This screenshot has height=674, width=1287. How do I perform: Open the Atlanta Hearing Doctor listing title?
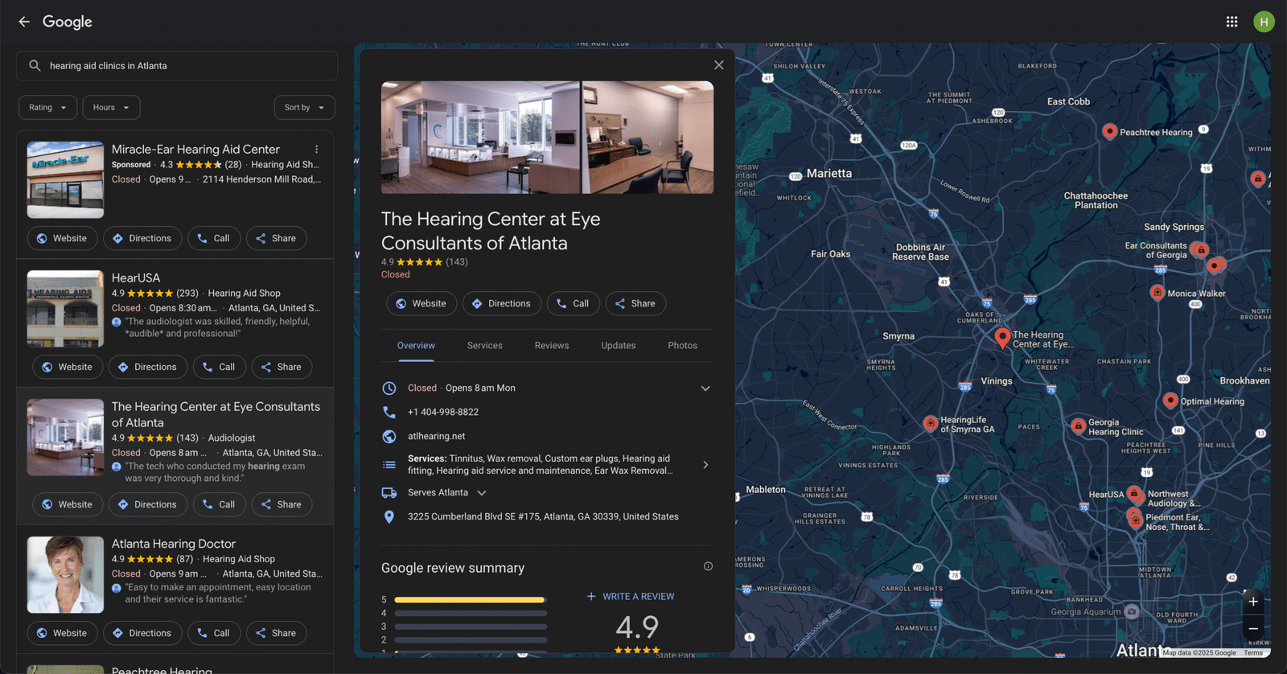[174, 545]
